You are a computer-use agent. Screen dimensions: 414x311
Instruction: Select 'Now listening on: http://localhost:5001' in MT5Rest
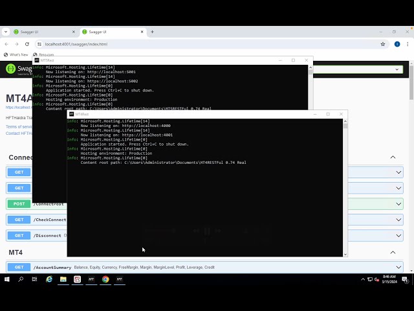[91, 72]
